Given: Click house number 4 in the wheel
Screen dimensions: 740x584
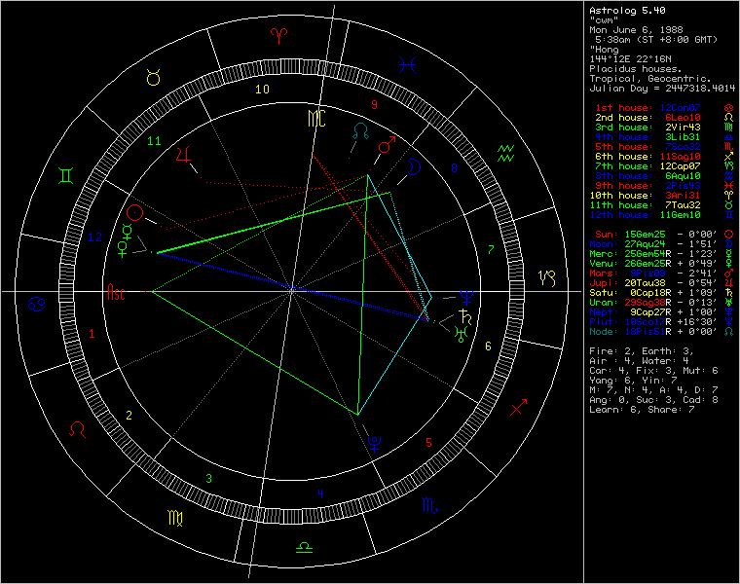Looking at the screenshot, I should (321, 493).
